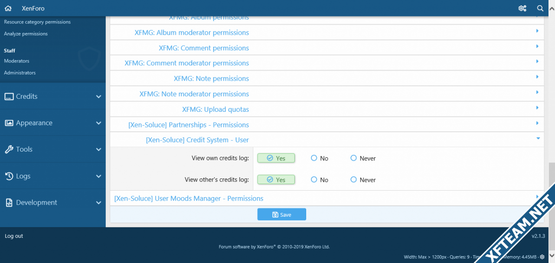
Task: Click the Tools wrench icon
Action: click(x=9, y=149)
